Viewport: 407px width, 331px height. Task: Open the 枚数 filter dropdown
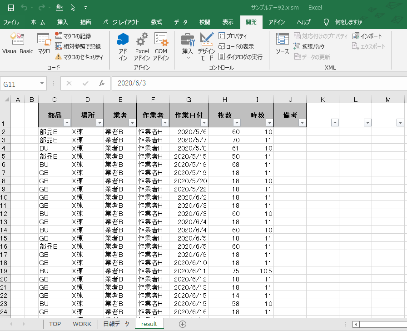(237, 123)
